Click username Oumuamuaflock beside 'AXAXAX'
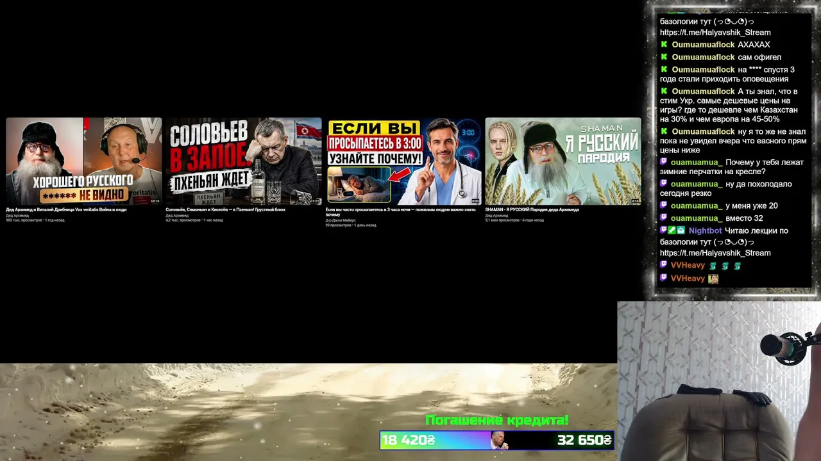Screen dimensions: 821x461 tap(703, 45)
